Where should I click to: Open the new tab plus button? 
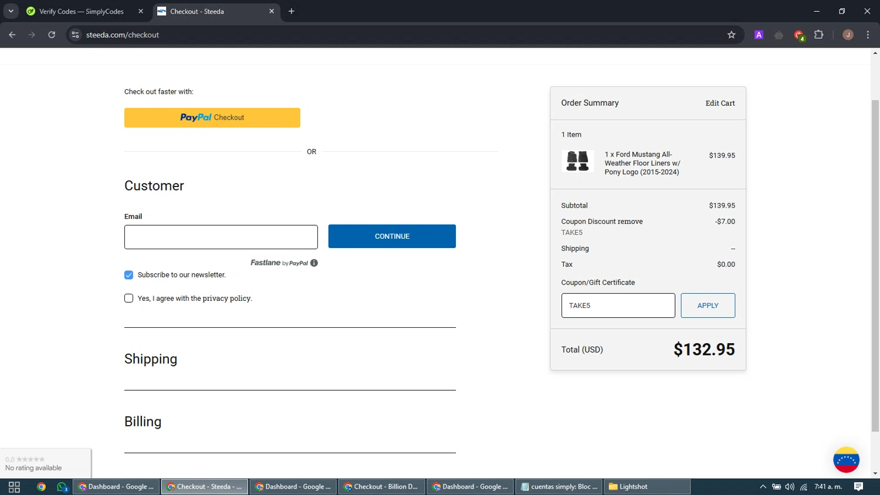[x=291, y=11]
